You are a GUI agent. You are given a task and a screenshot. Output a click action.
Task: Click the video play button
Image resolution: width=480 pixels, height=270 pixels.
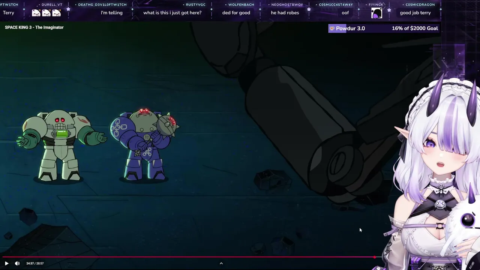coord(6,263)
